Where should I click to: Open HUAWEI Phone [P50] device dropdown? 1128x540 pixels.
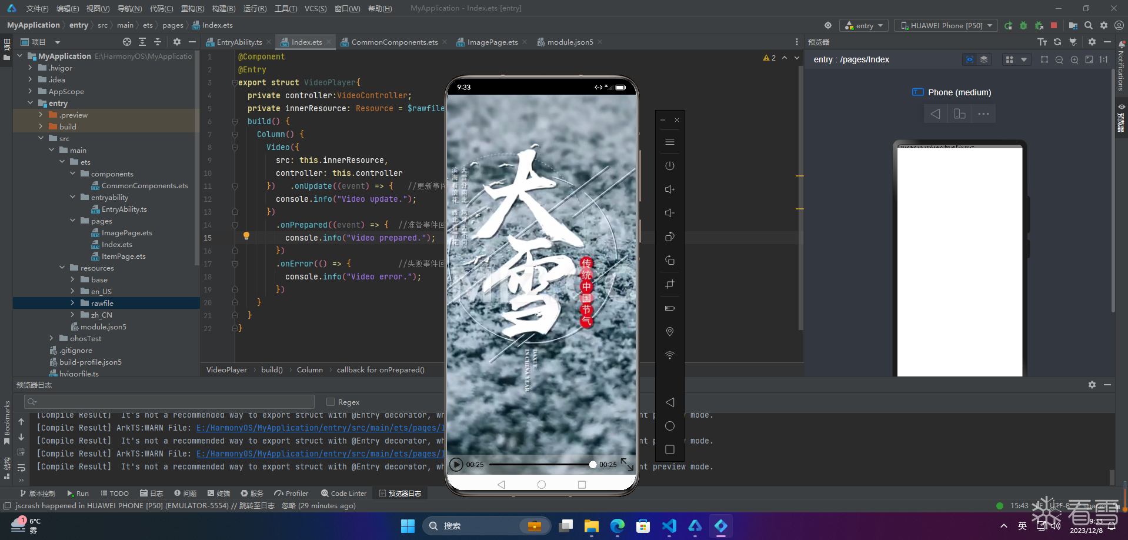946,26
